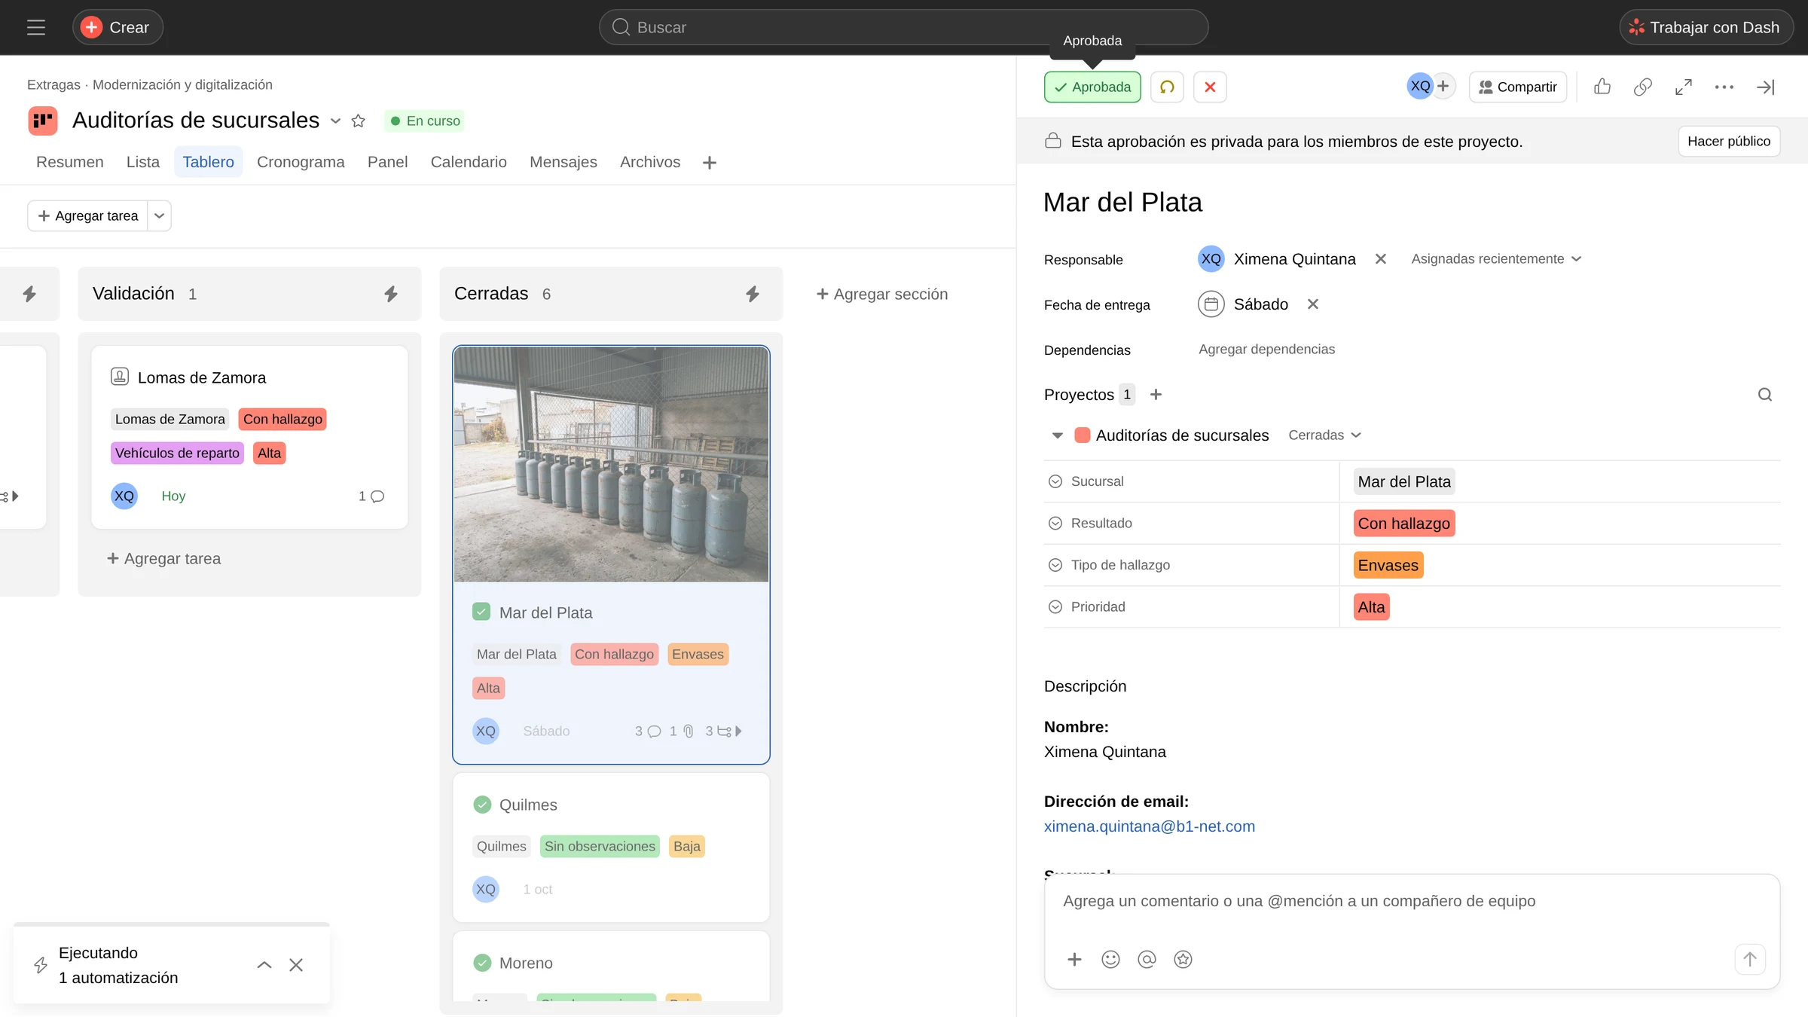Open the hamburger navigation menu
Screen dimensions: 1808x1017
pos(36,28)
